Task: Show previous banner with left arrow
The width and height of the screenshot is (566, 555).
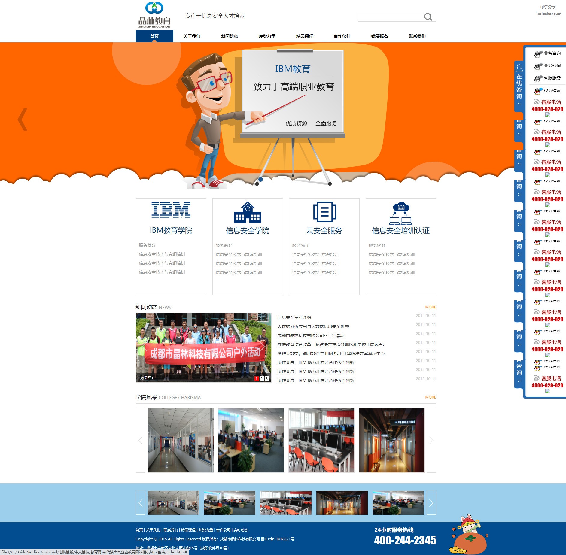Action: point(23,119)
